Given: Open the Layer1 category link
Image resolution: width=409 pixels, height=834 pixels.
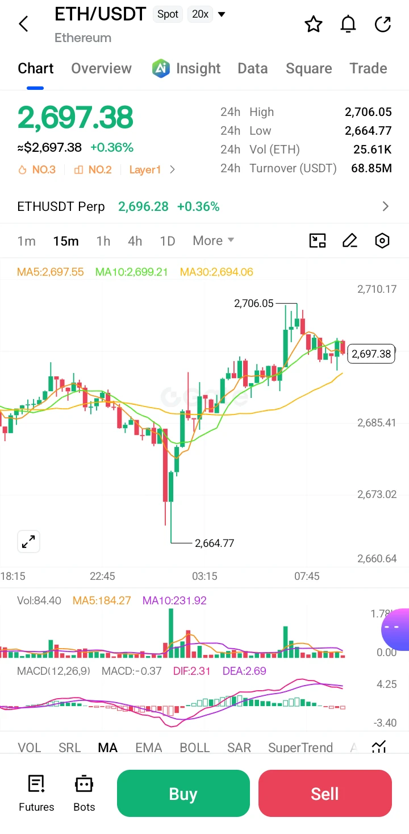Looking at the screenshot, I should pyautogui.click(x=145, y=169).
